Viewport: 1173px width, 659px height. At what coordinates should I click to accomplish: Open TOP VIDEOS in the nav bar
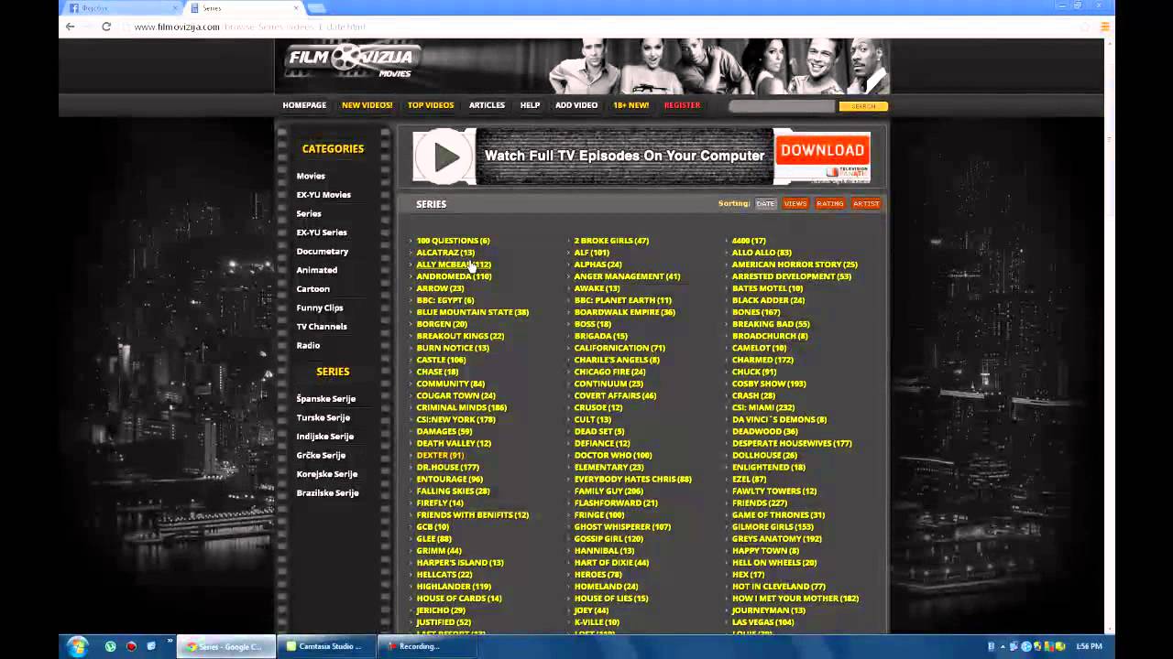[x=431, y=105]
